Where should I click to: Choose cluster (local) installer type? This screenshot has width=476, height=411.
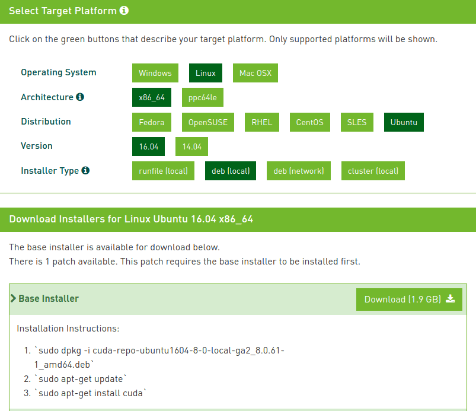[373, 171]
